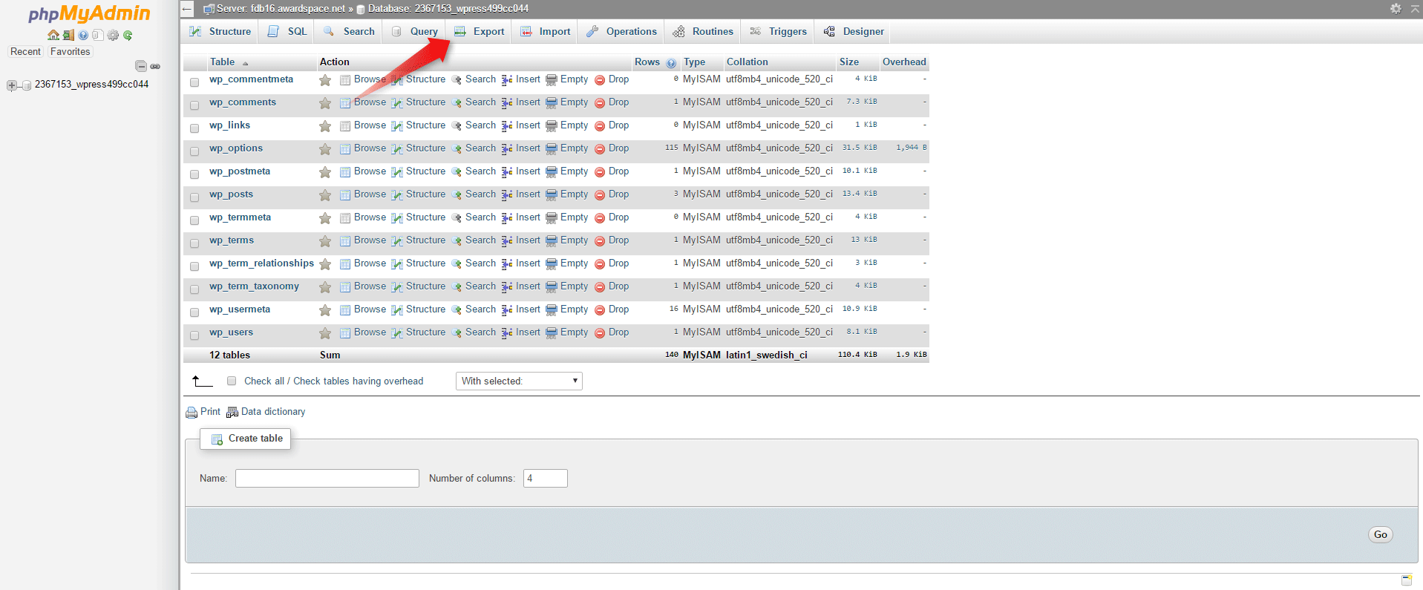Click the green reload navigation icon
Viewport: 1423px width, 590px height.
128,35
